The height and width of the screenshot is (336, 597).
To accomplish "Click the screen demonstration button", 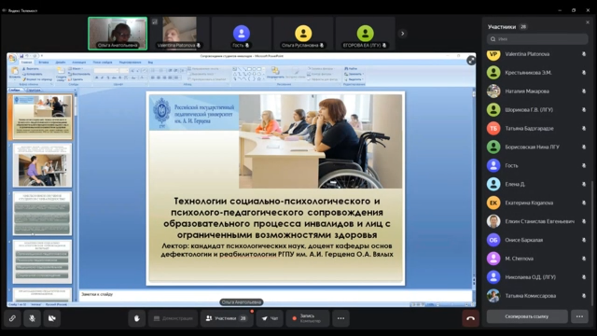I will coord(173,318).
